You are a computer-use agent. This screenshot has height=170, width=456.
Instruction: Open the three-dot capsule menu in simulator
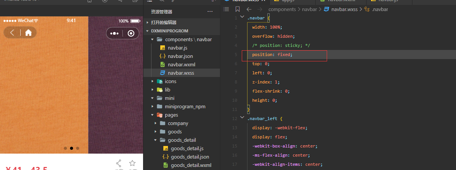[115, 33]
